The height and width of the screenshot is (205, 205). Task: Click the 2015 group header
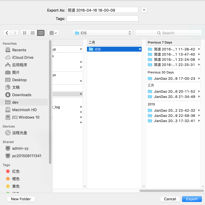click(151, 104)
